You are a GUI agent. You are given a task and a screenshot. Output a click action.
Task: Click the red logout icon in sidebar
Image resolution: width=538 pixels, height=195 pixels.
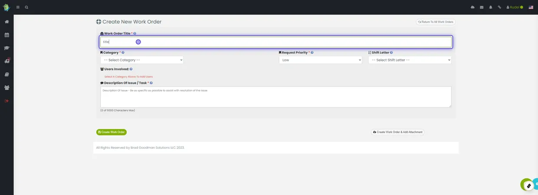pos(7,101)
